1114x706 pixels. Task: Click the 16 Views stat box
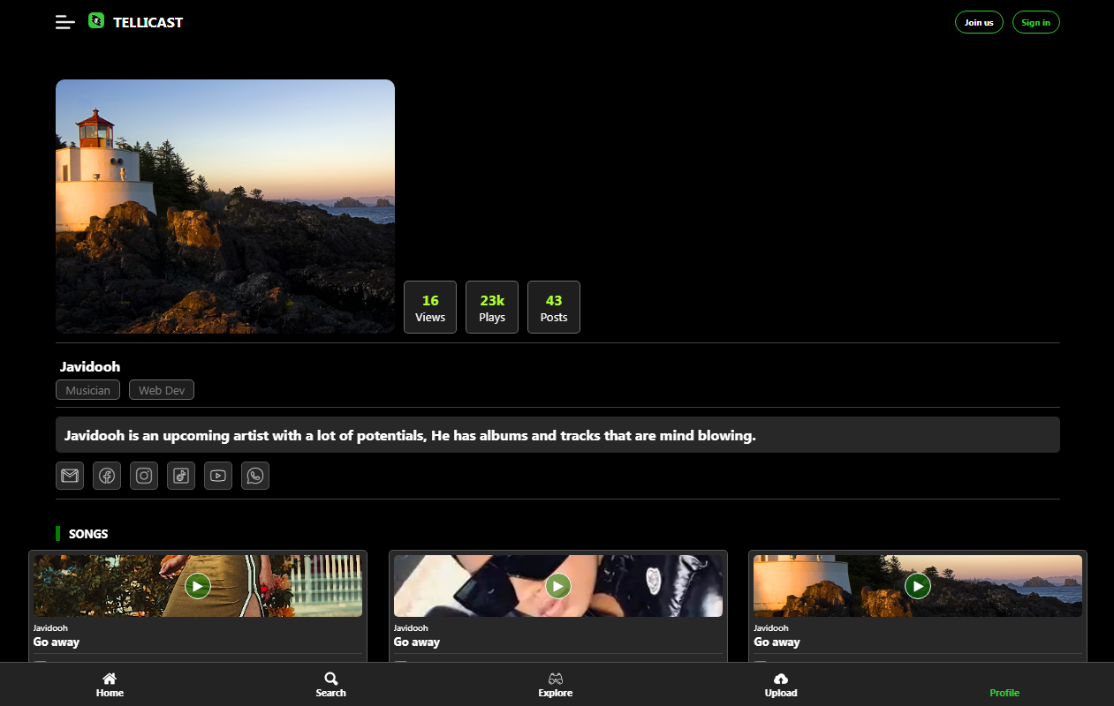click(x=430, y=307)
